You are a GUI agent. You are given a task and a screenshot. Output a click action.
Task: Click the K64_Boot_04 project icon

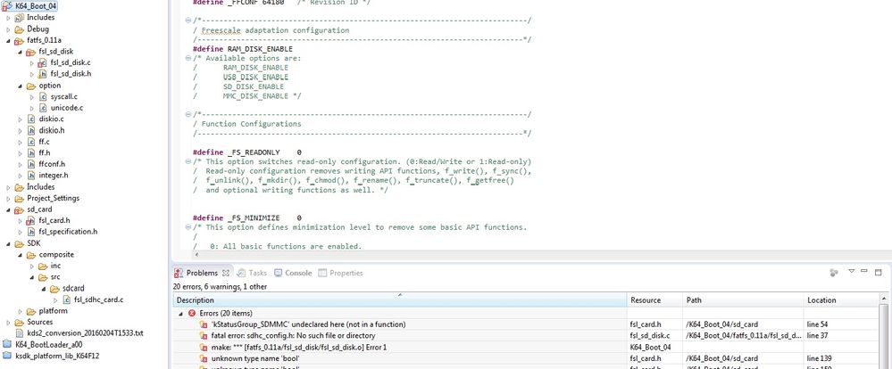(7, 5)
